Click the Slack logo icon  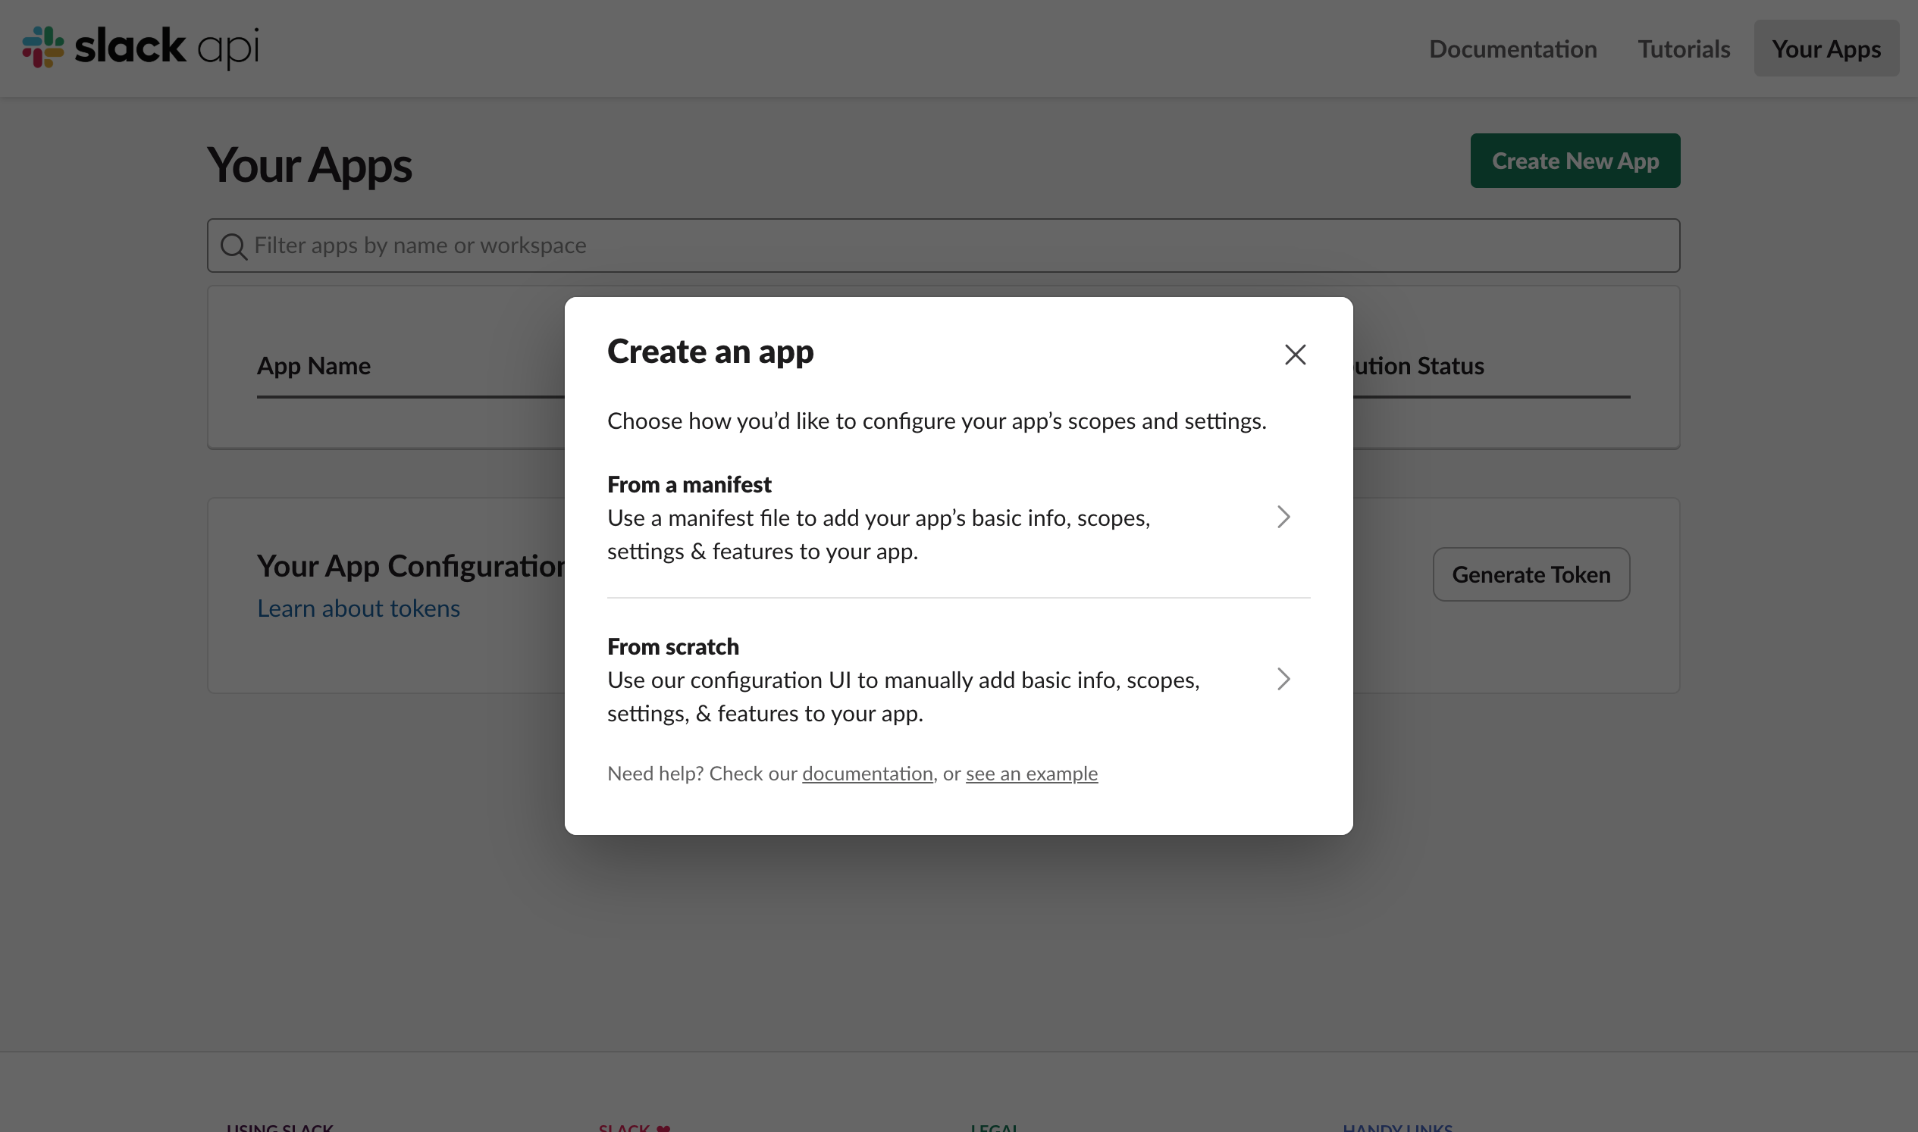click(x=43, y=47)
